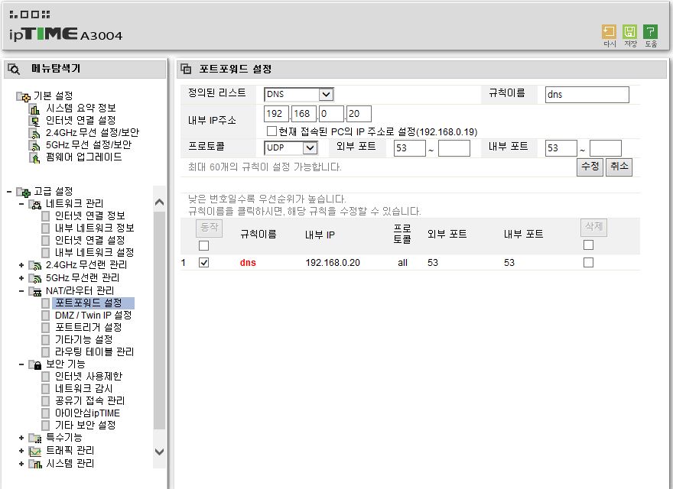Click the 포트포워드 설정 header icon

[186, 69]
